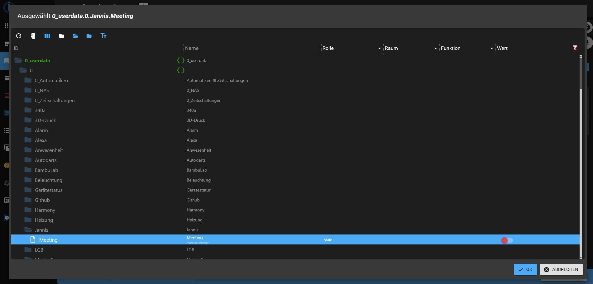
Task: Expand the 0_Automatiken folder
Action: tap(28, 80)
